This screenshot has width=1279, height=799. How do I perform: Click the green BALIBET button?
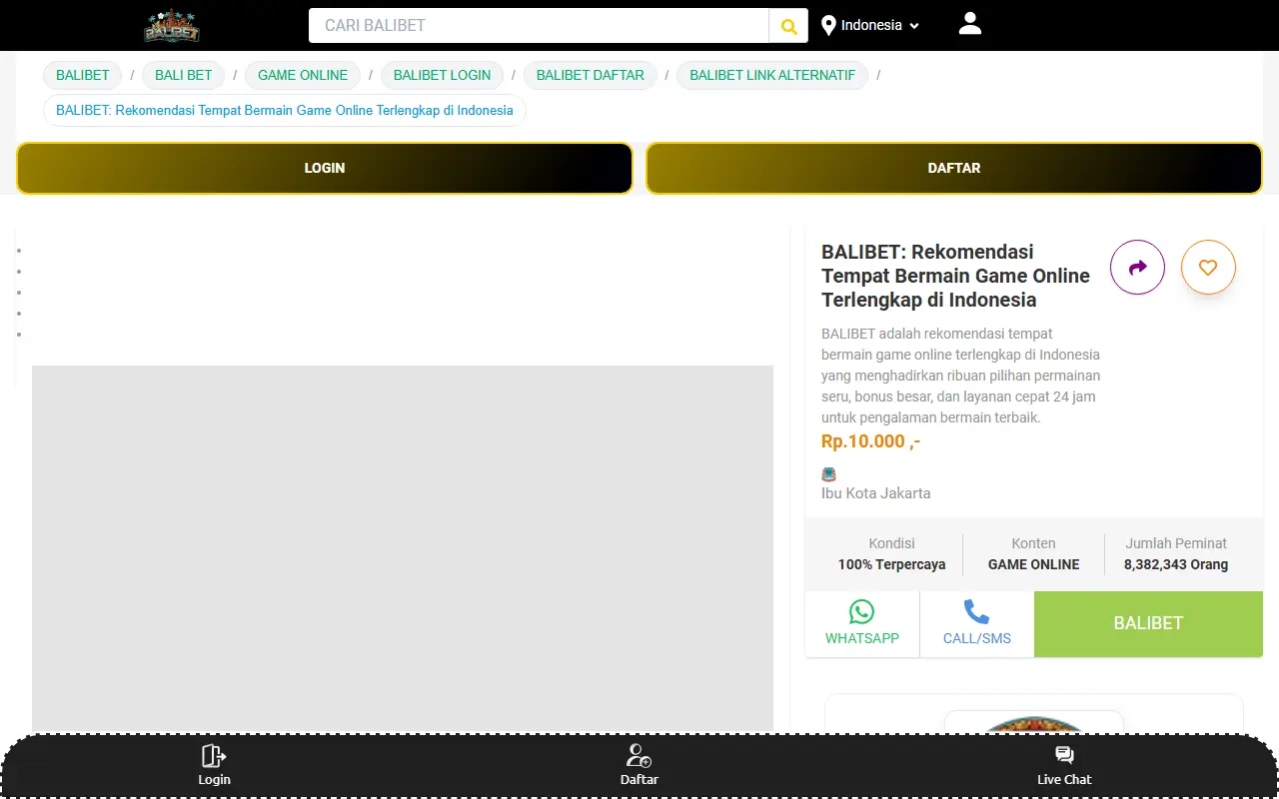tap(1148, 623)
